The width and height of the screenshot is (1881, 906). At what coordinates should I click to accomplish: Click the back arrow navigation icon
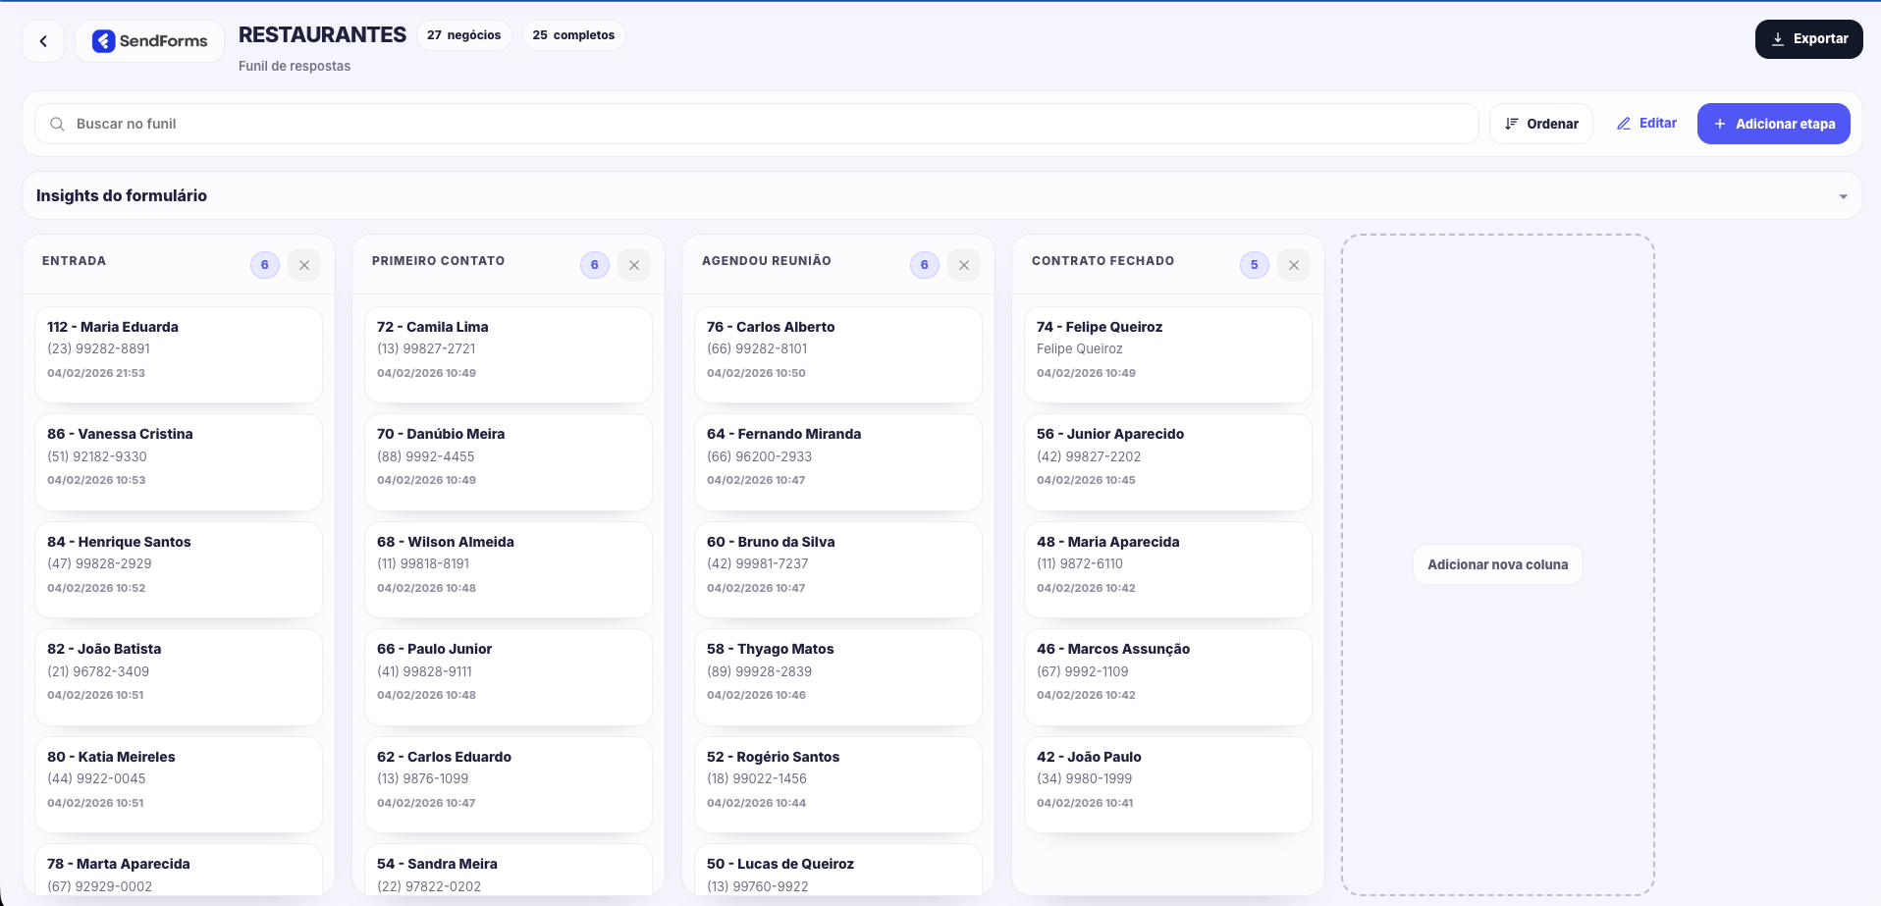[x=42, y=40]
